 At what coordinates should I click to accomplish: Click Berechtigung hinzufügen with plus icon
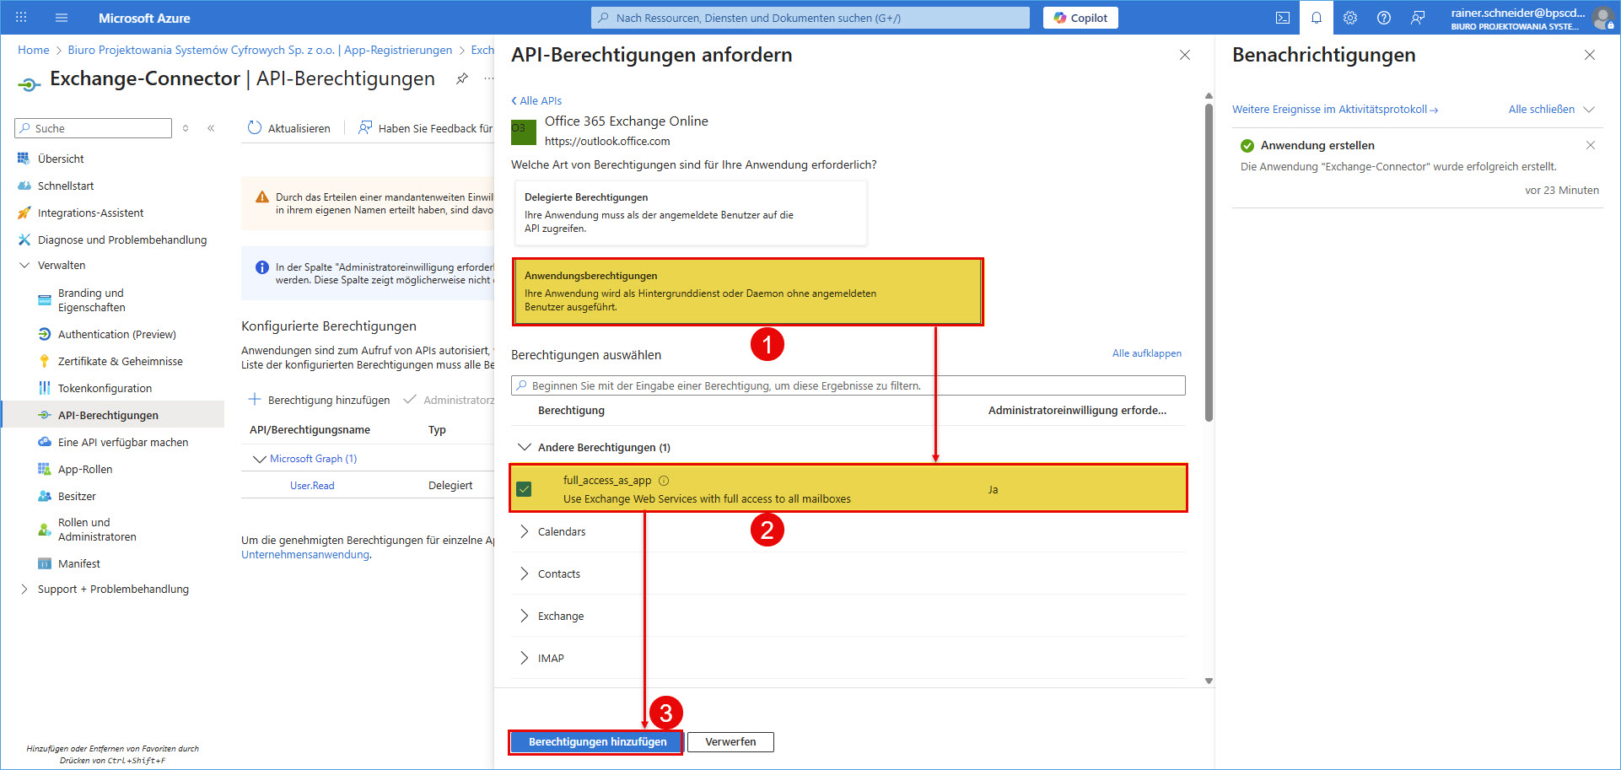tap(320, 400)
